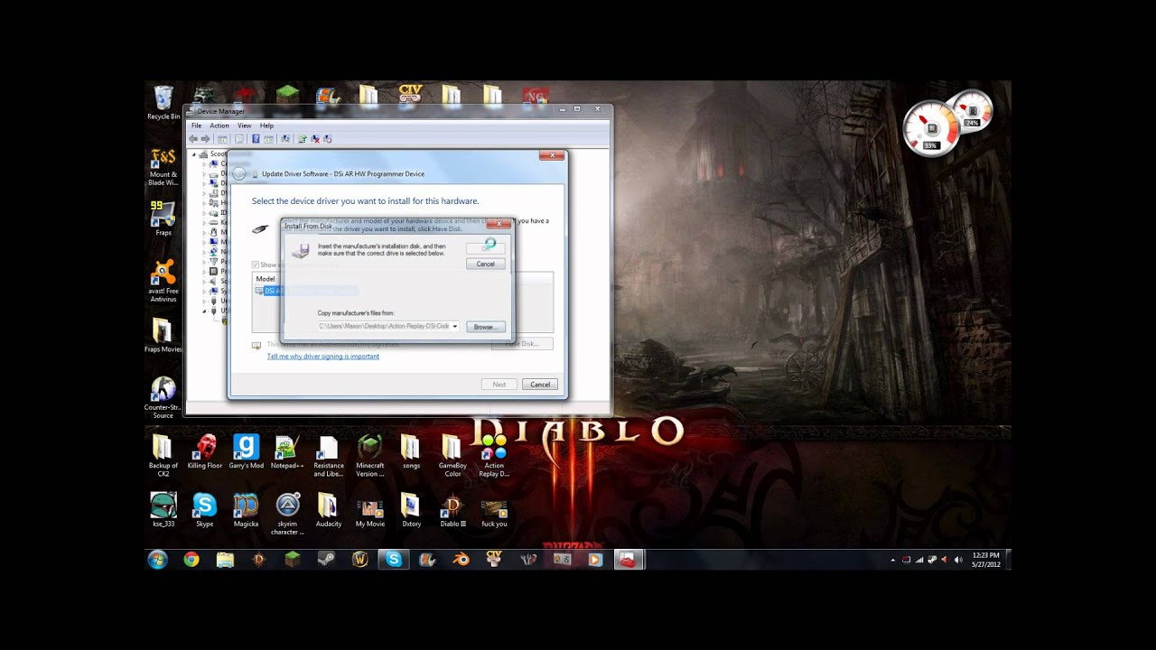The width and height of the screenshot is (1156, 650).
Task: Expand the first device category under the computer node
Action: click(x=204, y=163)
